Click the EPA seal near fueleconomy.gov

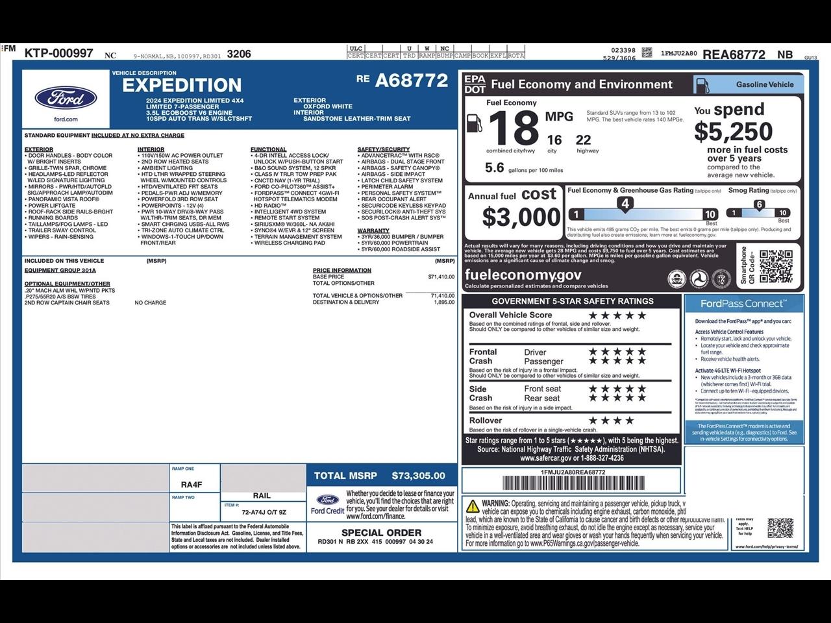tap(677, 279)
